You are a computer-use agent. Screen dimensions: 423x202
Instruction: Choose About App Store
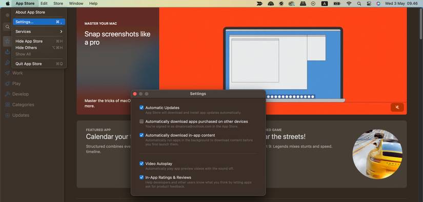39,12
